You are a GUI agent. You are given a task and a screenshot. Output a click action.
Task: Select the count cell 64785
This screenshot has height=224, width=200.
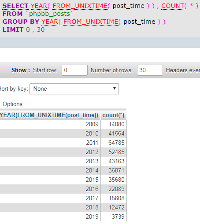pos(116,143)
